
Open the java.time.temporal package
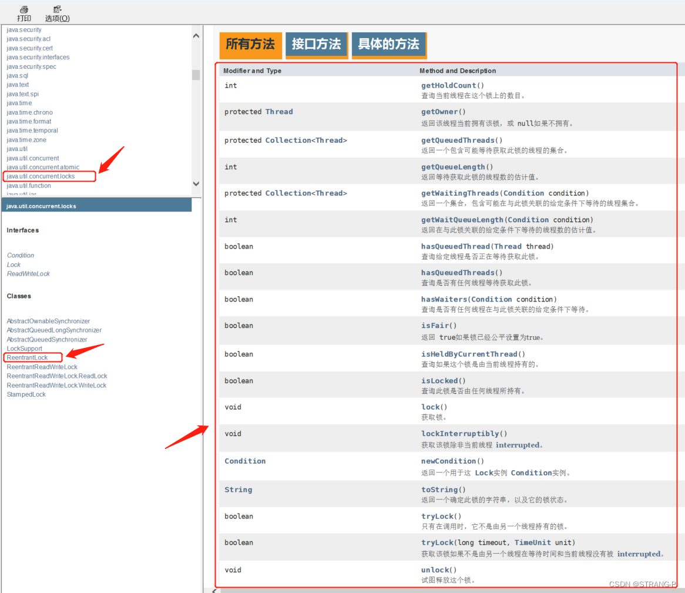tap(32, 130)
